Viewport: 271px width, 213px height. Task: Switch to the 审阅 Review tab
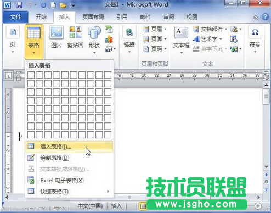click(x=168, y=17)
